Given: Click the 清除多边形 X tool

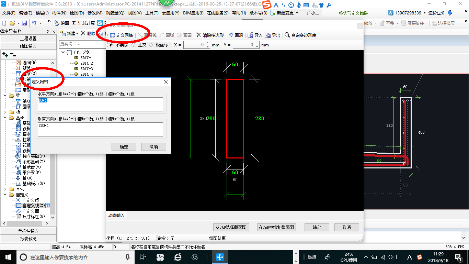Looking at the screenshot, I should pos(210,35).
